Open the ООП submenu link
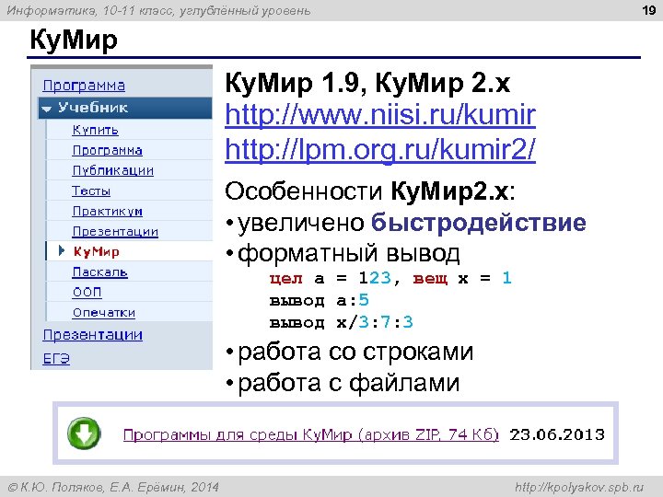The image size is (663, 497). click(x=87, y=292)
